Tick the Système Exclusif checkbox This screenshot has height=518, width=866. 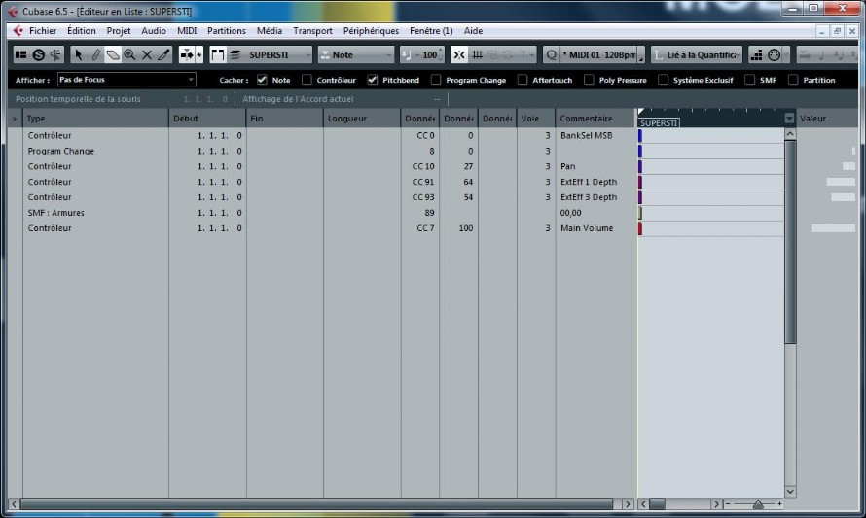coord(663,80)
